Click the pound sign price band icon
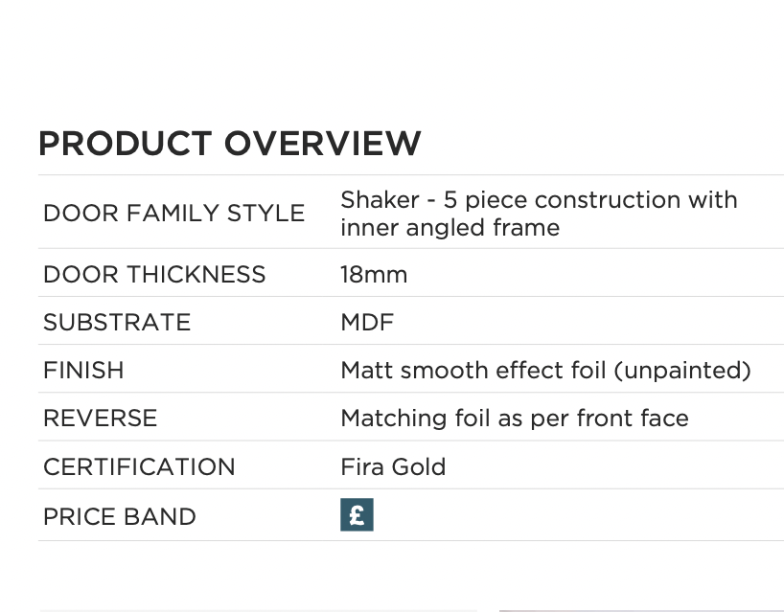The image size is (784, 612). pyautogui.click(x=357, y=515)
